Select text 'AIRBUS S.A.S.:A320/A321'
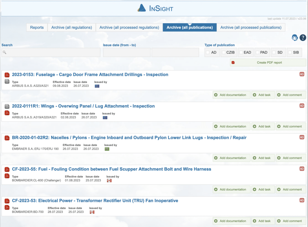308x227 pixels. [x=30, y=86]
